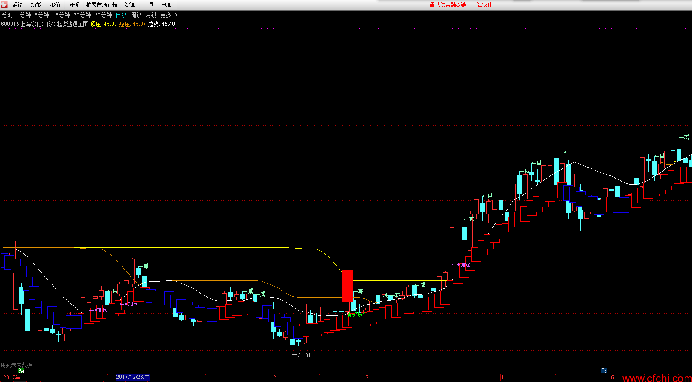Viewport: 692px width, 382px height.
Task: Click the green 减 badge below 用到未来数据
Action: [x=21, y=371]
